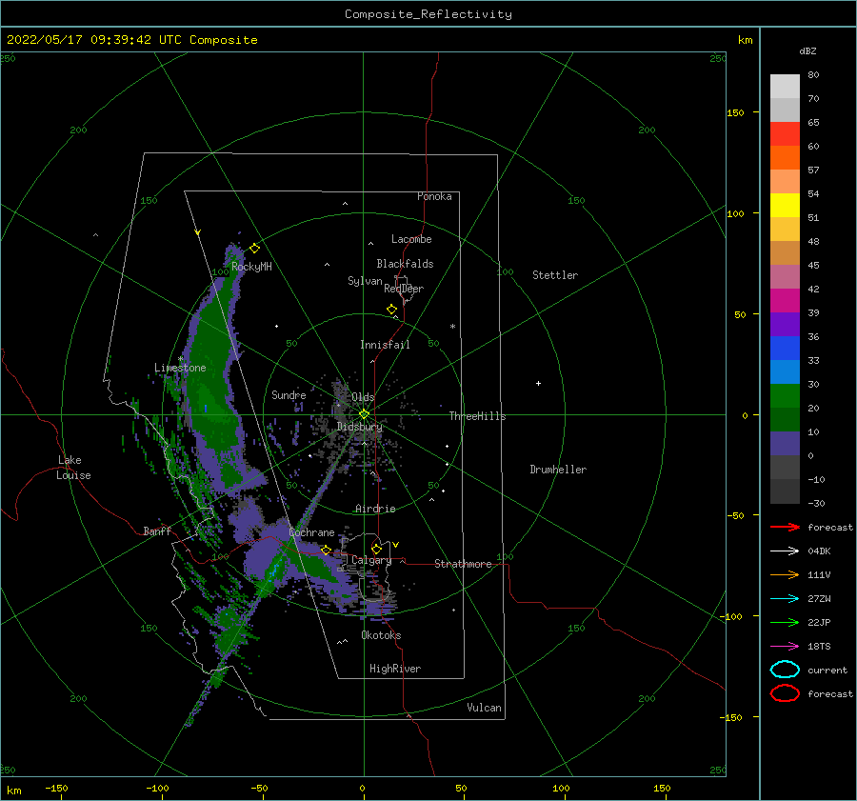
Task: Pick the green 22JP arrow legend icon
Action: [x=785, y=622]
